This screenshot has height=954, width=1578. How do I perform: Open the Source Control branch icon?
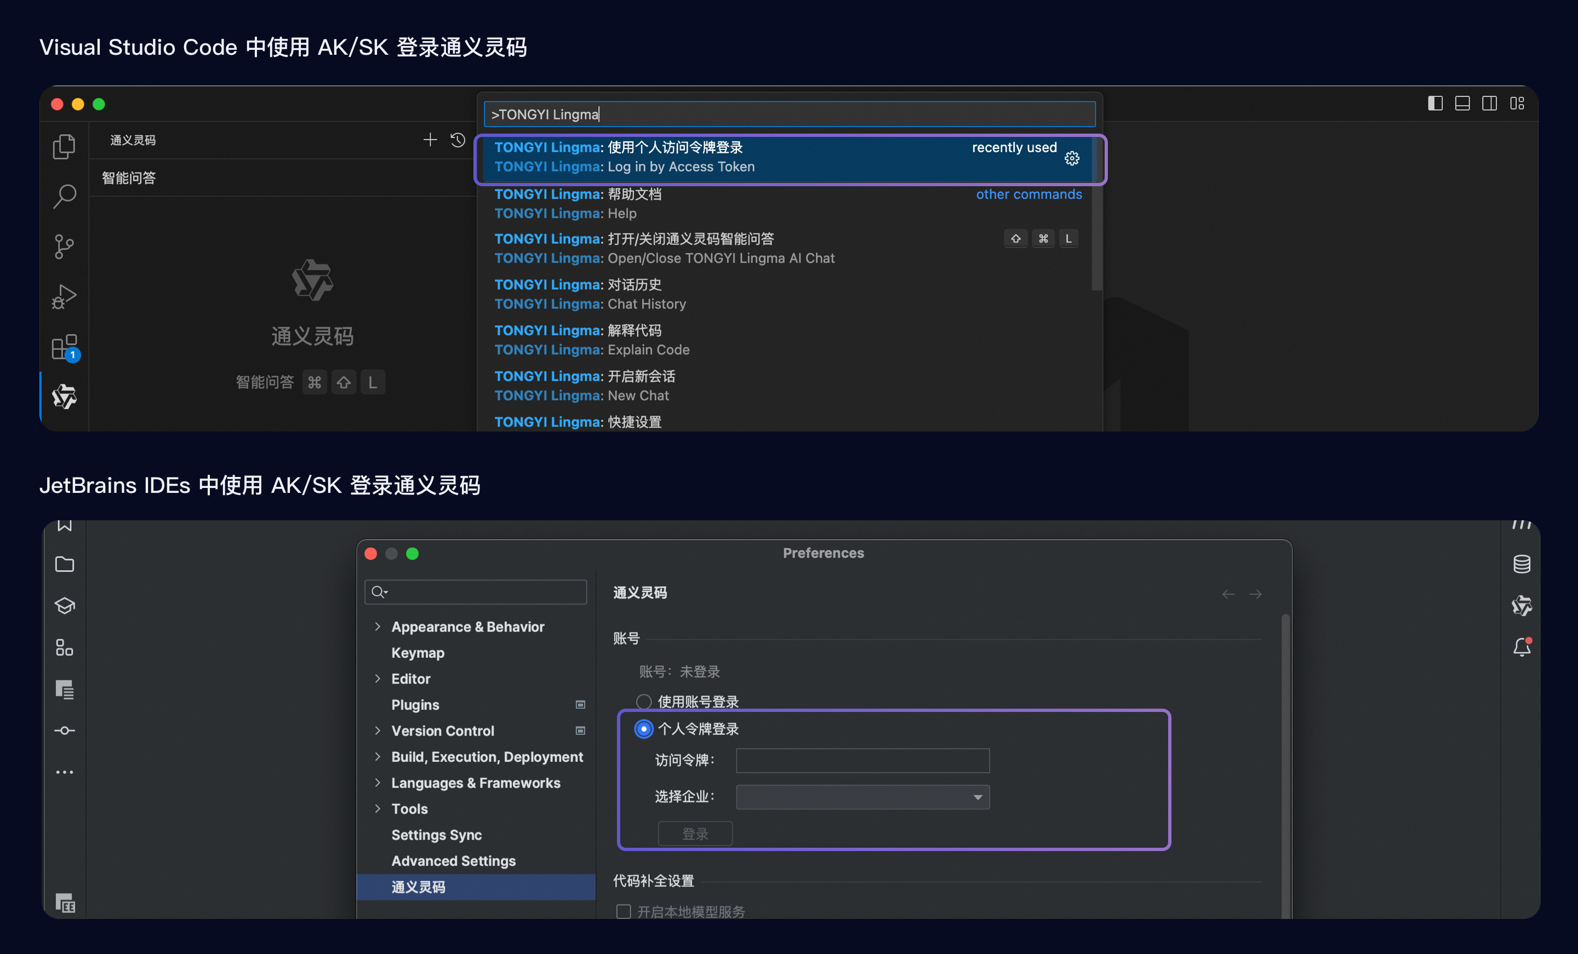tap(64, 246)
